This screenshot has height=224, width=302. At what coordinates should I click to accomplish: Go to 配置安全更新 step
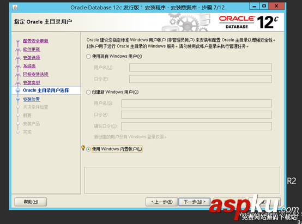pyautogui.click(x=35, y=41)
